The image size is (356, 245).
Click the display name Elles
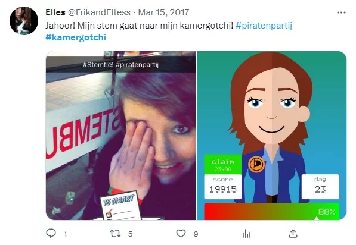pos(55,12)
